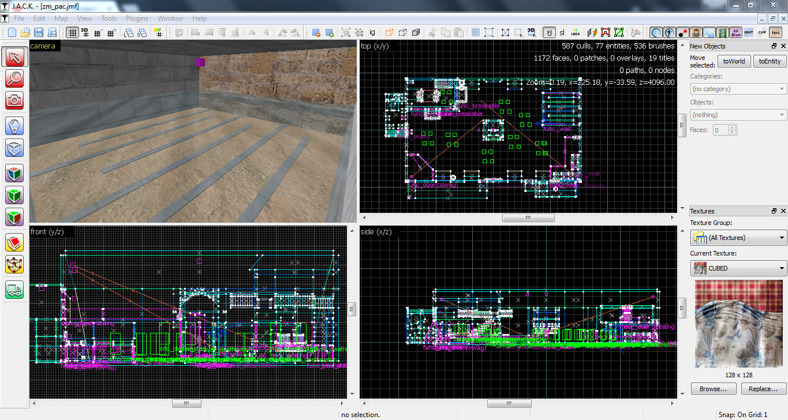Expand the Texture Group dropdown
Screen dimensions: 788x420
coord(738,238)
